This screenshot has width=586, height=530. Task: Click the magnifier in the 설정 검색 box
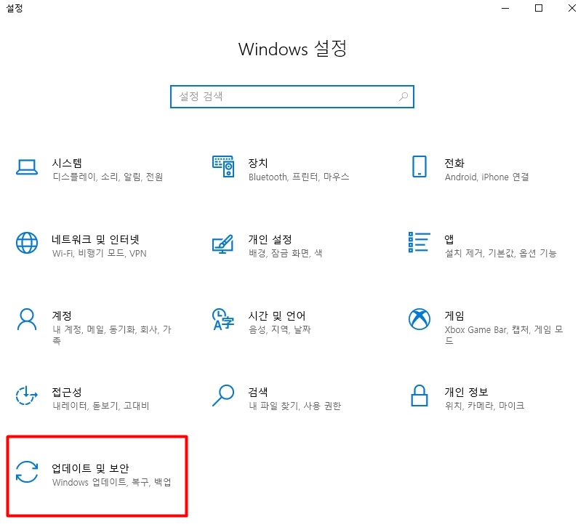coord(404,97)
